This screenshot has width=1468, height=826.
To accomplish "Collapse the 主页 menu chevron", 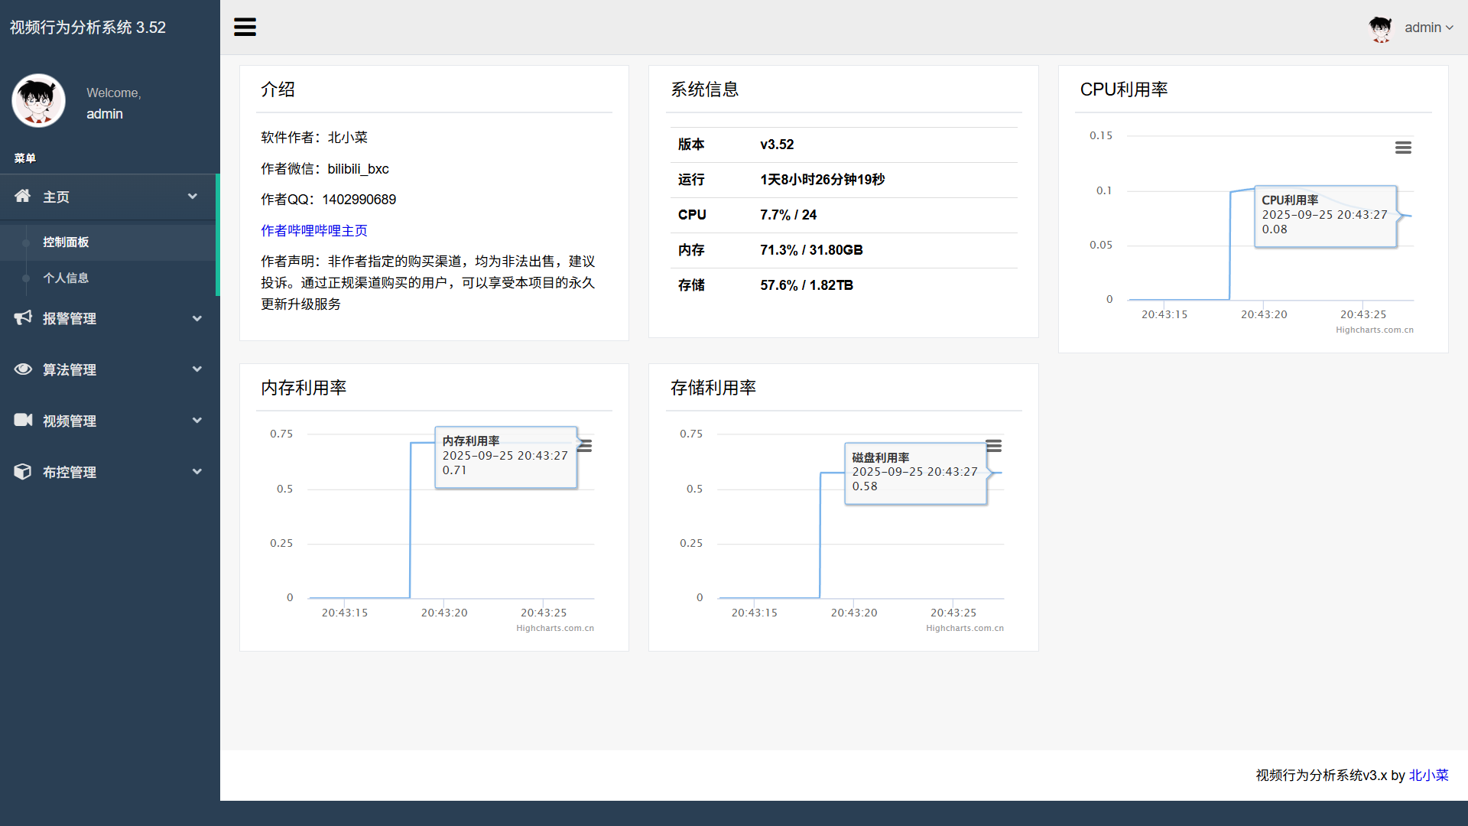I will pyautogui.click(x=193, y=197).
